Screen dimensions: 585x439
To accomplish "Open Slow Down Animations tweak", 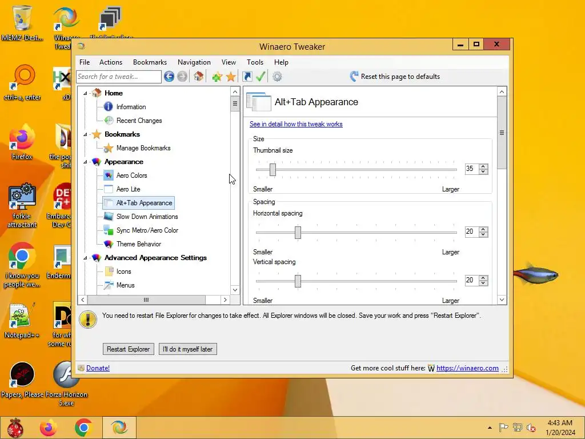I will click(x=147, y=217).
